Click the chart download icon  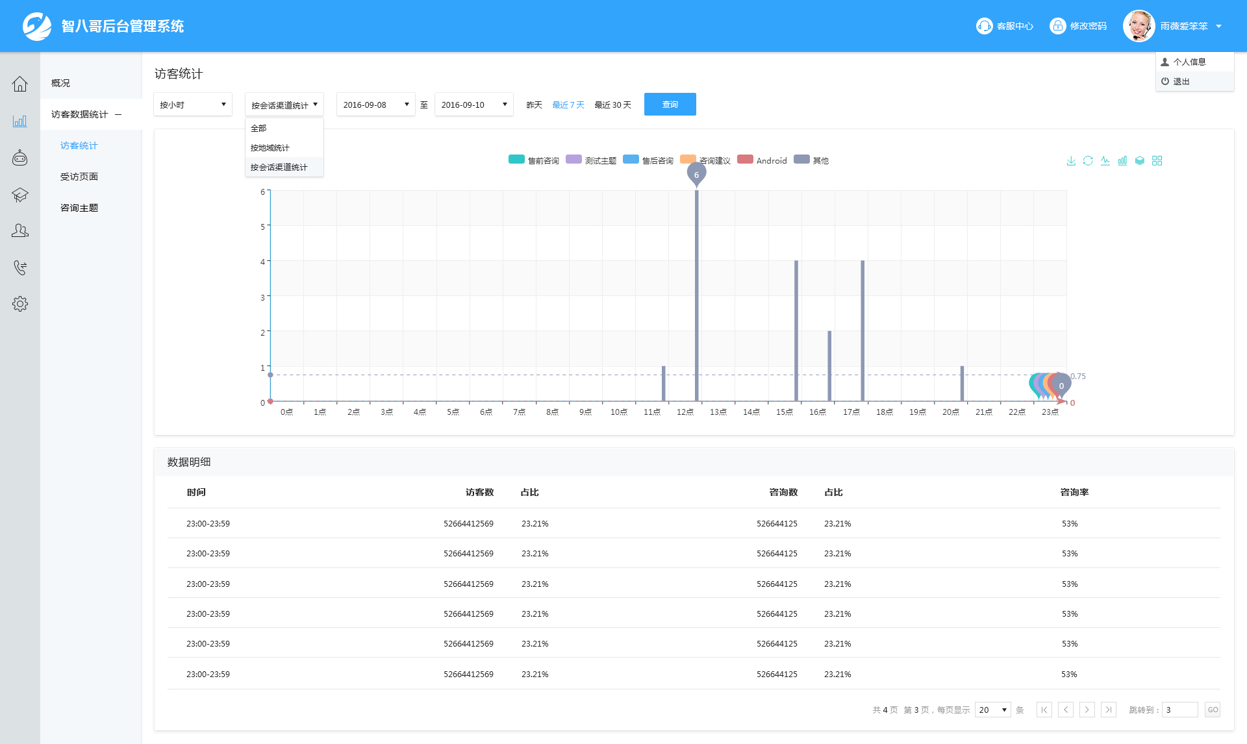point(1071,161)
